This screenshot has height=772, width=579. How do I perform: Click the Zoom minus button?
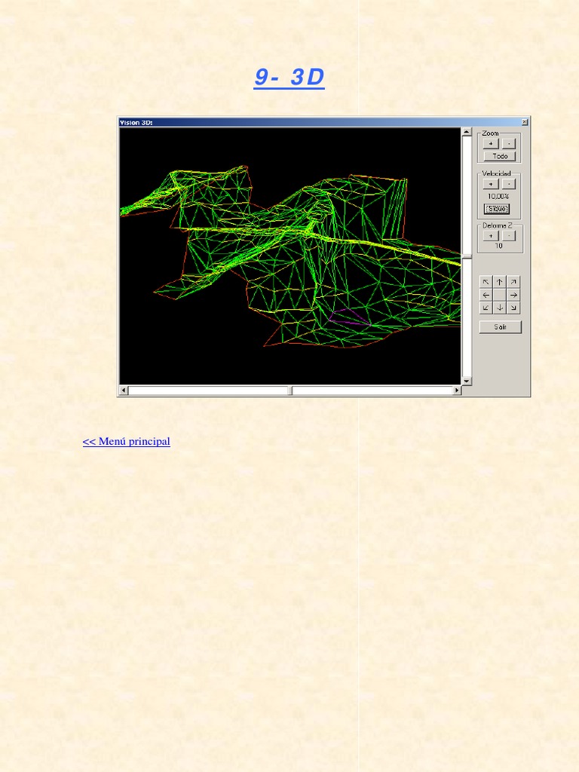(x=509, y=143)
